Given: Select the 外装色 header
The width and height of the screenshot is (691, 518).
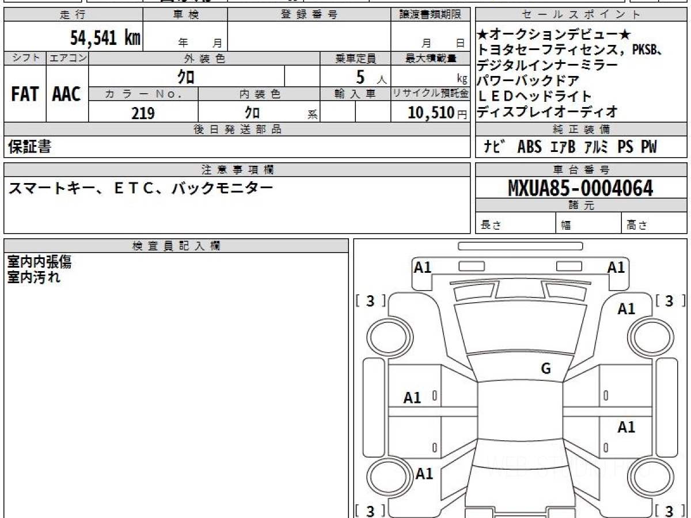Looking at the screenshot, I should pyautogui.click(x=204, y=58).
